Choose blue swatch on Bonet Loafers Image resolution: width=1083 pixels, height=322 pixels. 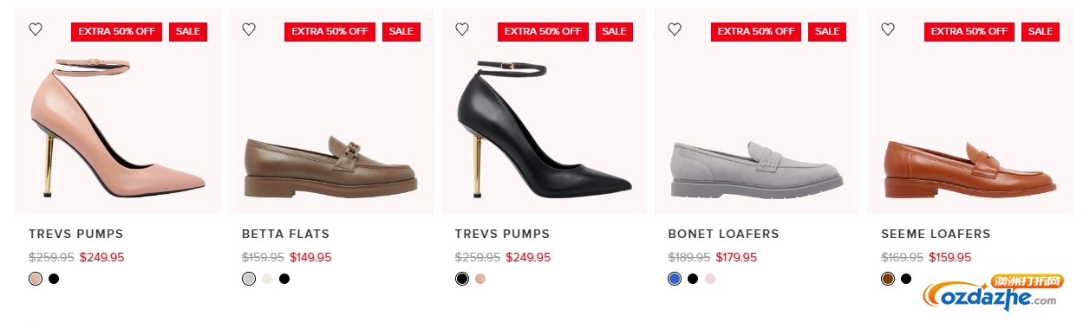point(675,279)
